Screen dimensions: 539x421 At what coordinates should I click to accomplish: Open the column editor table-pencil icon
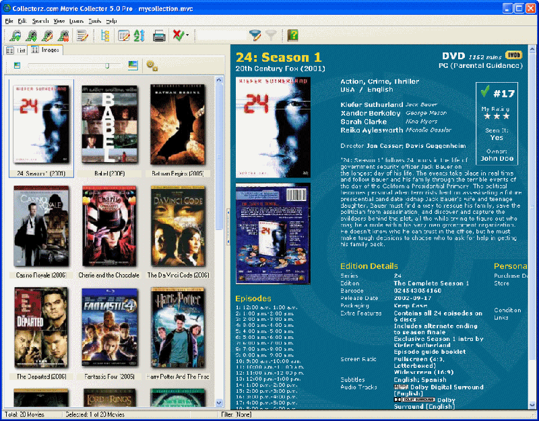coord(124,36)
